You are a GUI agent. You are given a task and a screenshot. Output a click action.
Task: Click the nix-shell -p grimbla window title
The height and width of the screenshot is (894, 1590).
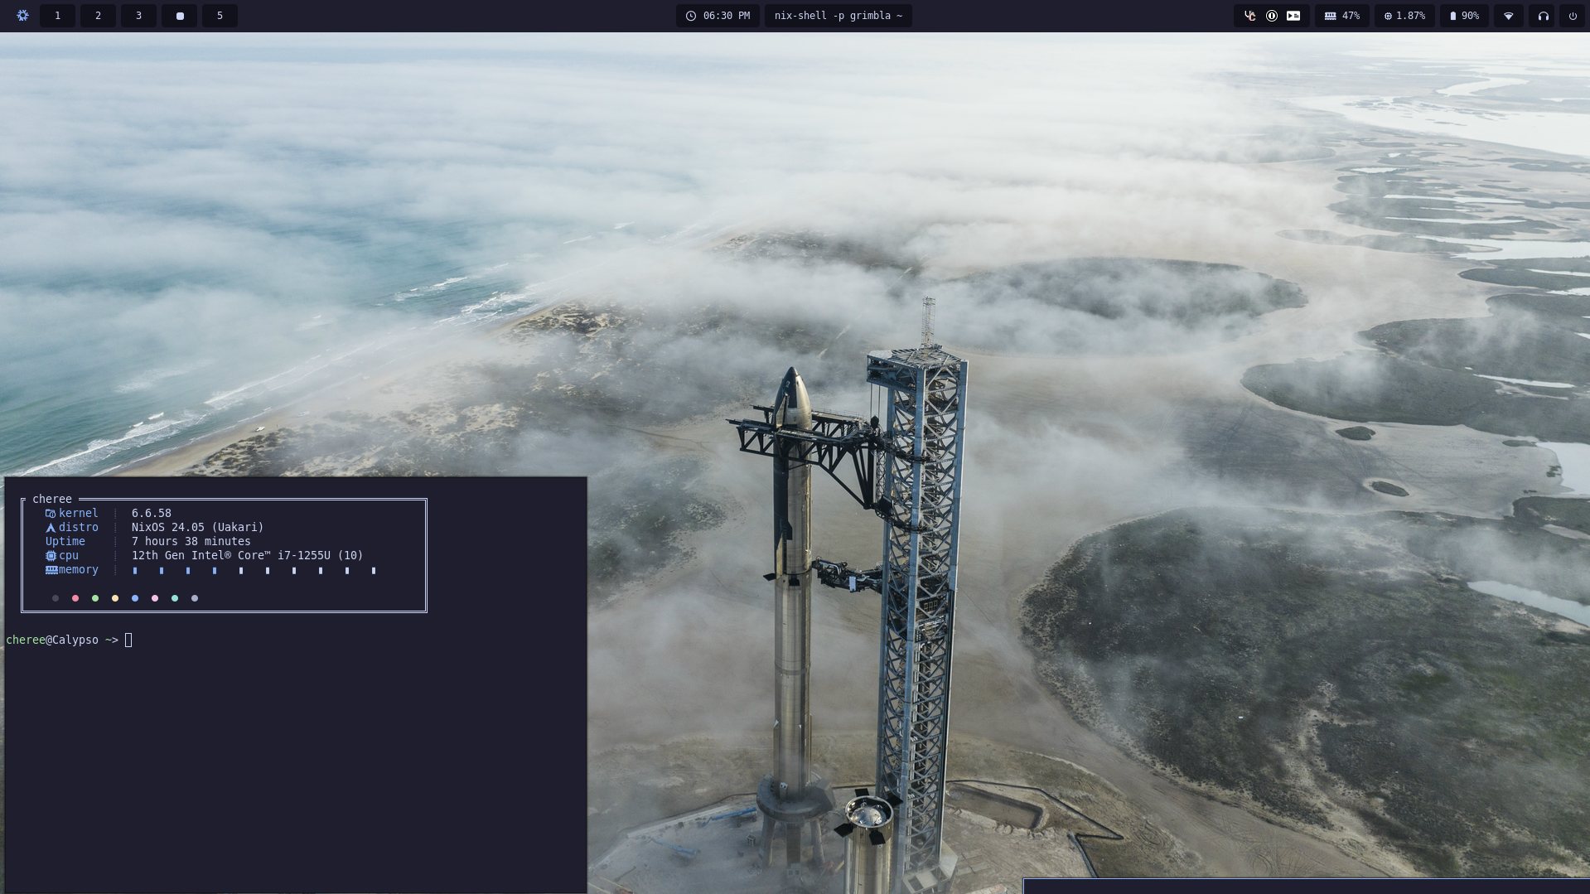pyautogui.click(x=838, y=16)
